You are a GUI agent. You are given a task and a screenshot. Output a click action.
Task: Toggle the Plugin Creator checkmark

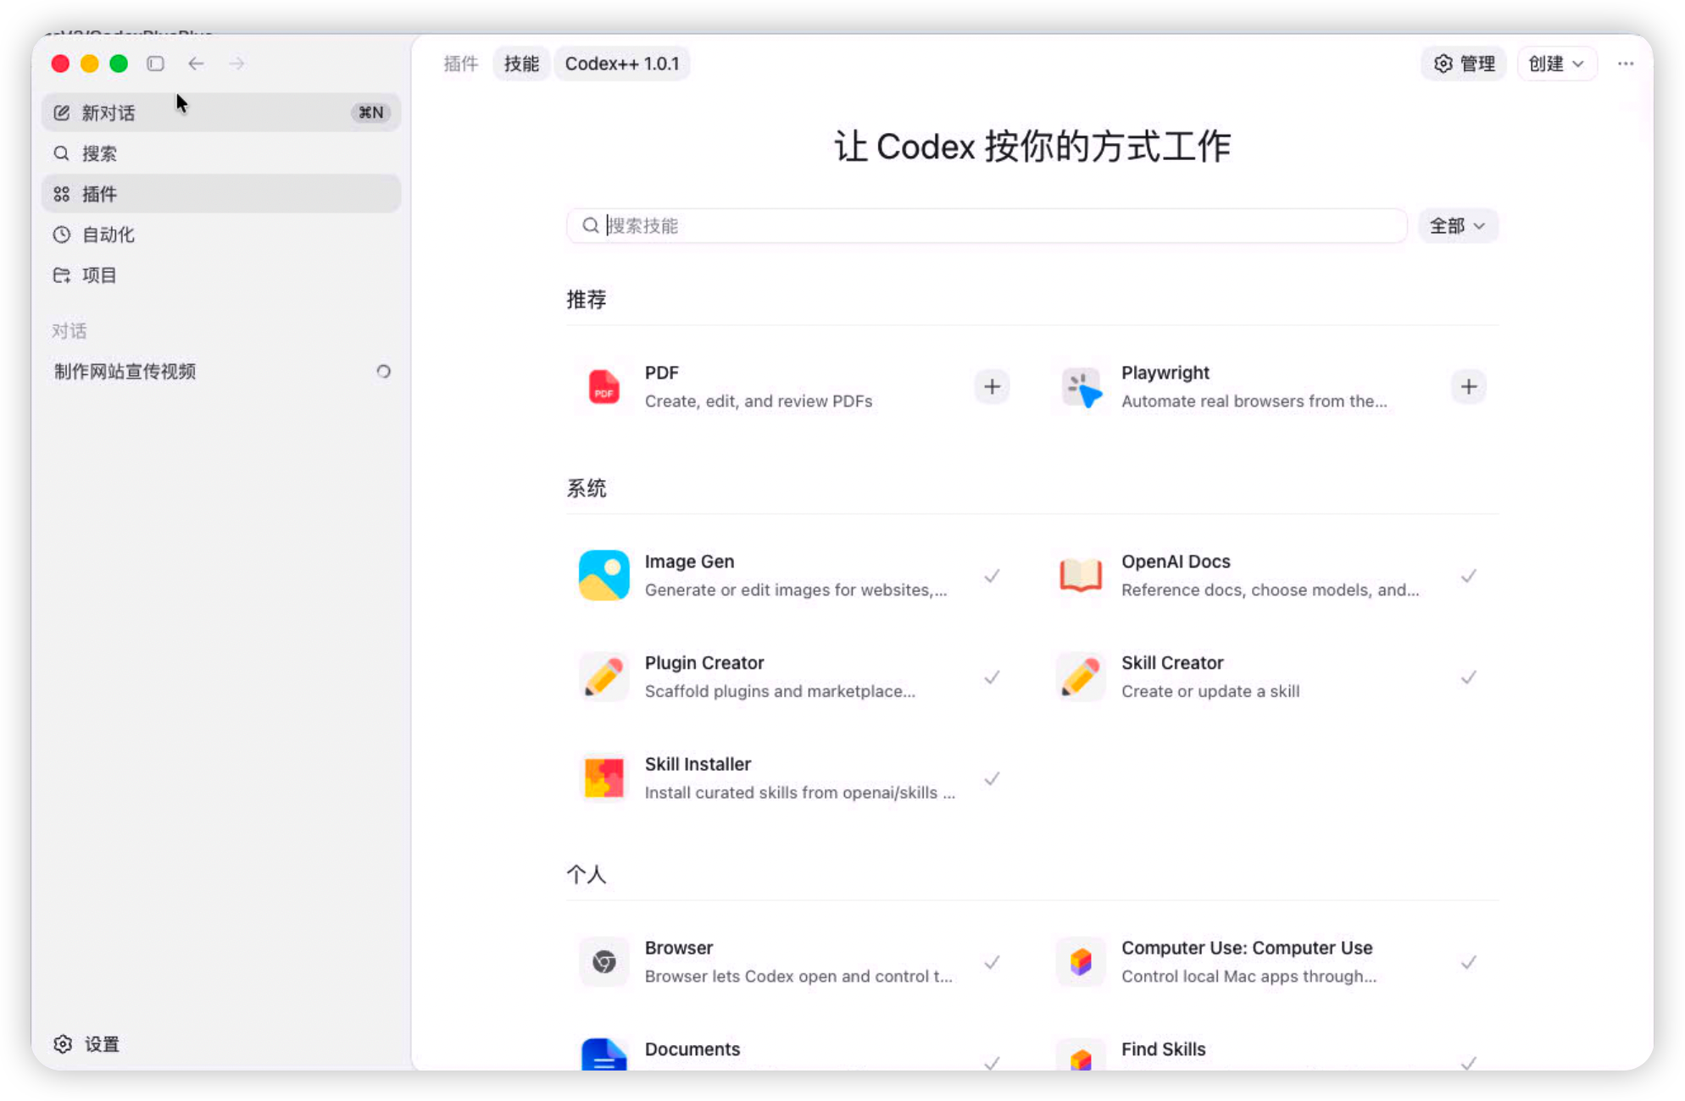pos(992,678)
